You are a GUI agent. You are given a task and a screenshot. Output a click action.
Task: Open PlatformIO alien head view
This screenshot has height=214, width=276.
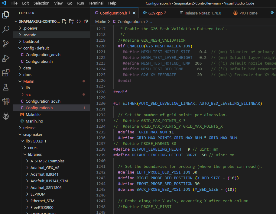(x=6, y=116)
